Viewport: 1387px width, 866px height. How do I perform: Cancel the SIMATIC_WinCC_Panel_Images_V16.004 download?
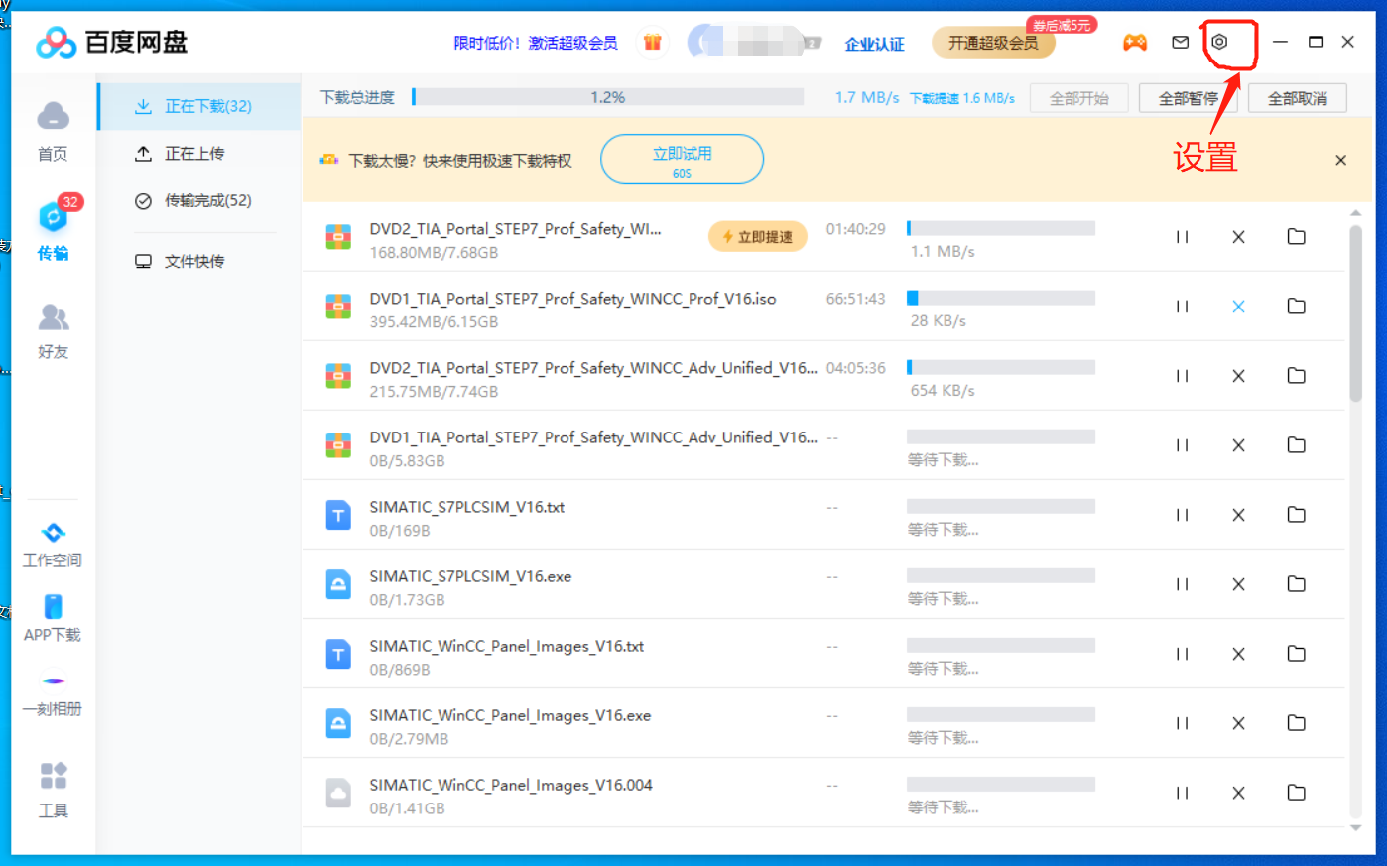[x=1238, y=793]
